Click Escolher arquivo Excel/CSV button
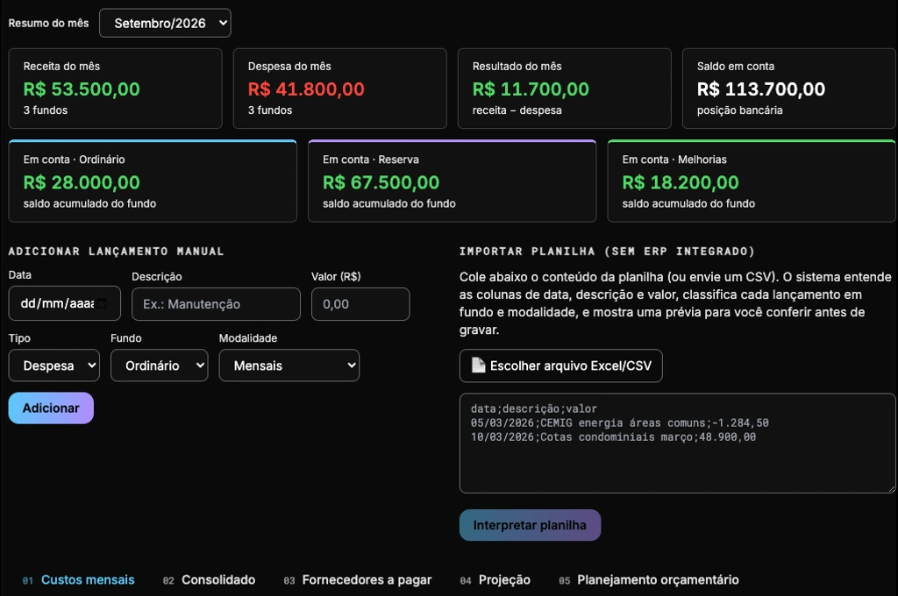Screen dimensions: 898x596 click(x=560, y=365)
